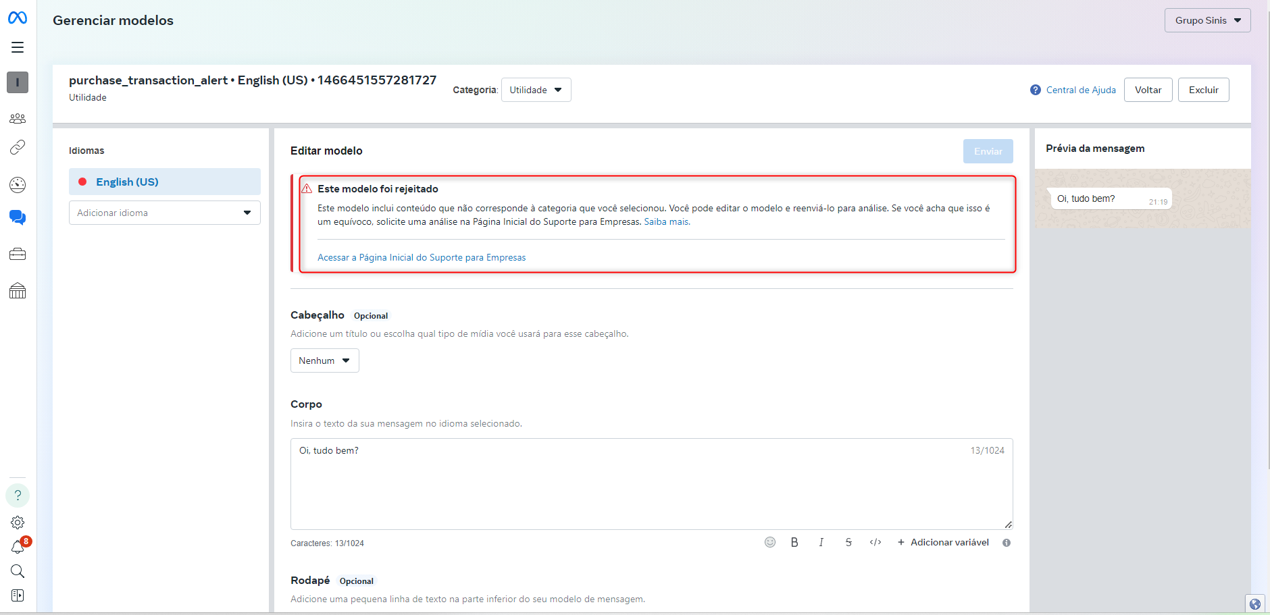This screenshot has width=1270, height=615.
Task: Open the hamburger navigation menu
Action: (18, 47)
